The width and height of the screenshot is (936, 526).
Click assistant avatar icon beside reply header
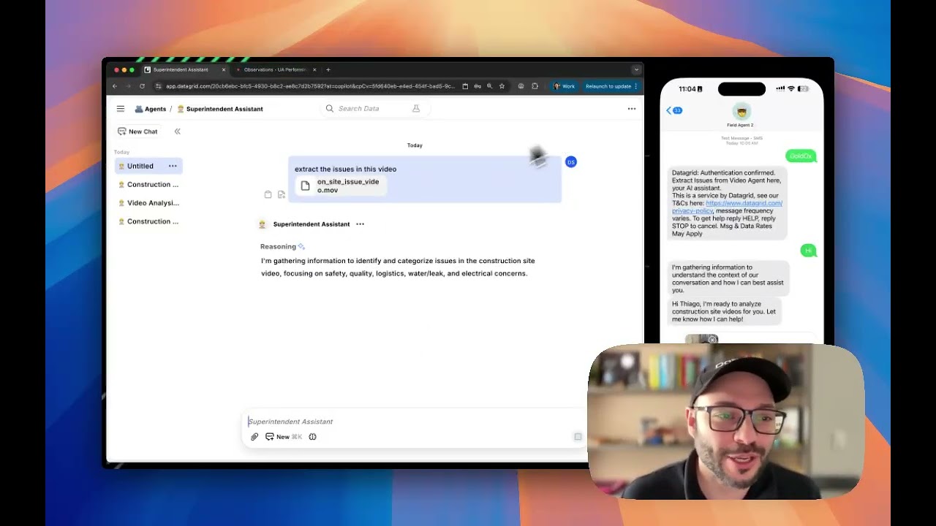tap(263, 224)
